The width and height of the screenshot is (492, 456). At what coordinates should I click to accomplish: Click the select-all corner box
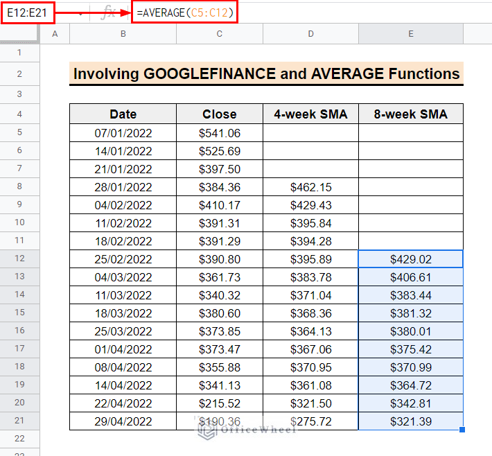coord(20,34)
